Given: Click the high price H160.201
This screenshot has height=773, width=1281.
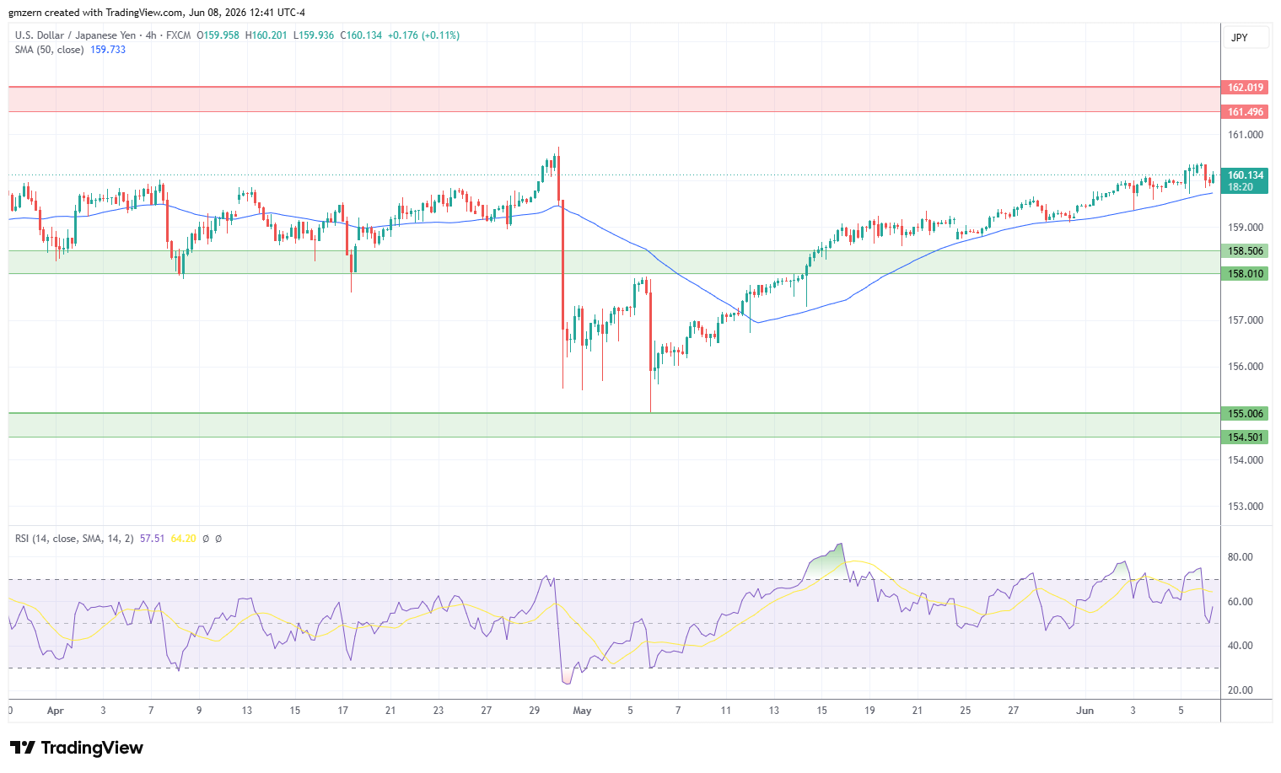Looking at the screenshot, I should pyautogui.click(x=266, y=35).
